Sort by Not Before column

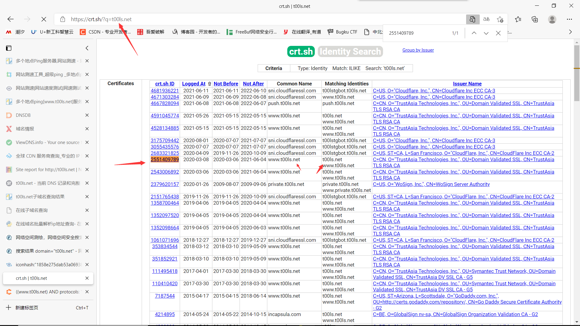226,84
